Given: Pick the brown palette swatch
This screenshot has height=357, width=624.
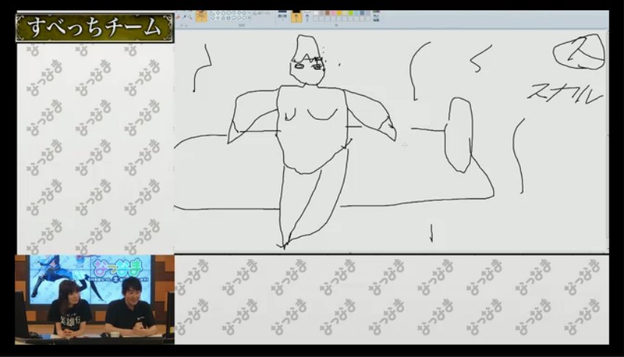Looking at the screenshot, I should coord(327,13).
